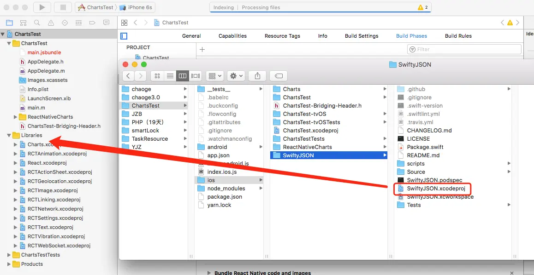Click the related items grid icon in jump bar
534x275 pixels.
click(125, 23)
